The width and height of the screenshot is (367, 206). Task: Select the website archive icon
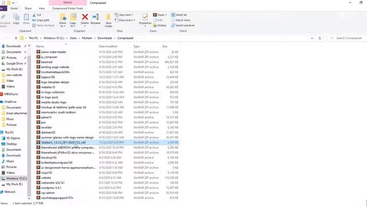point(38,177)
